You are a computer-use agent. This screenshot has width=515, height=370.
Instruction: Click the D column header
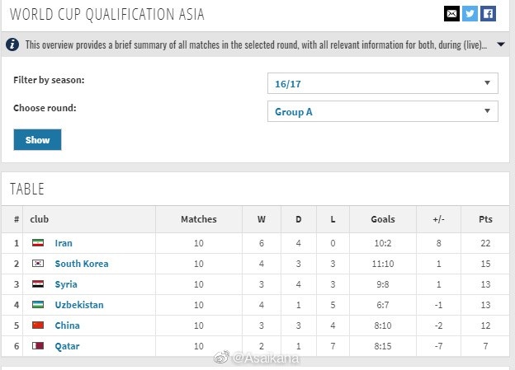click(x=298, y=219)
